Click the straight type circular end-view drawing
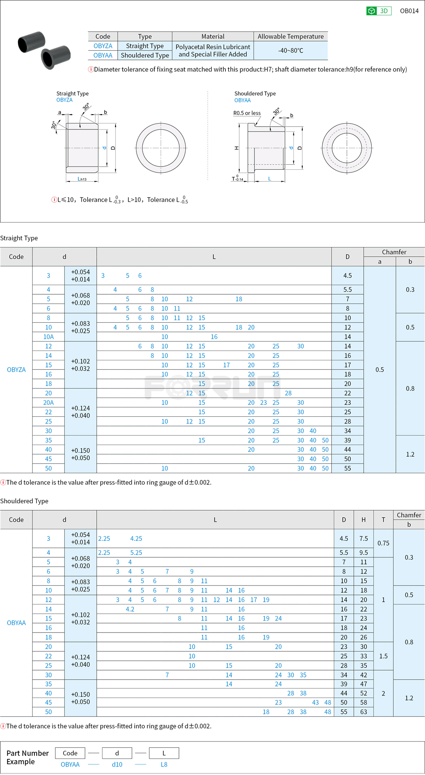 pos(161,148)
